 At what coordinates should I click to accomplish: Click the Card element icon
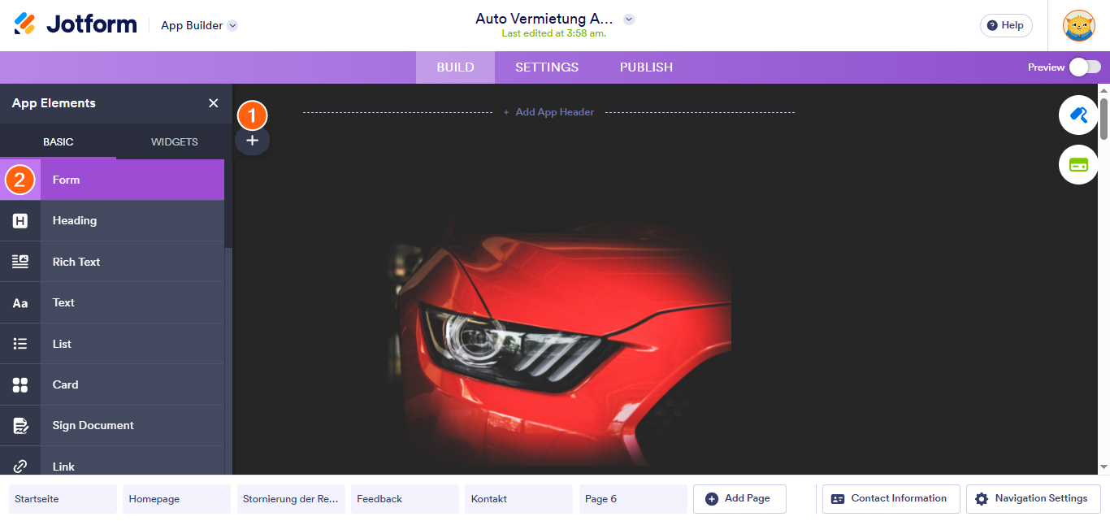click(x=20, y=384)
